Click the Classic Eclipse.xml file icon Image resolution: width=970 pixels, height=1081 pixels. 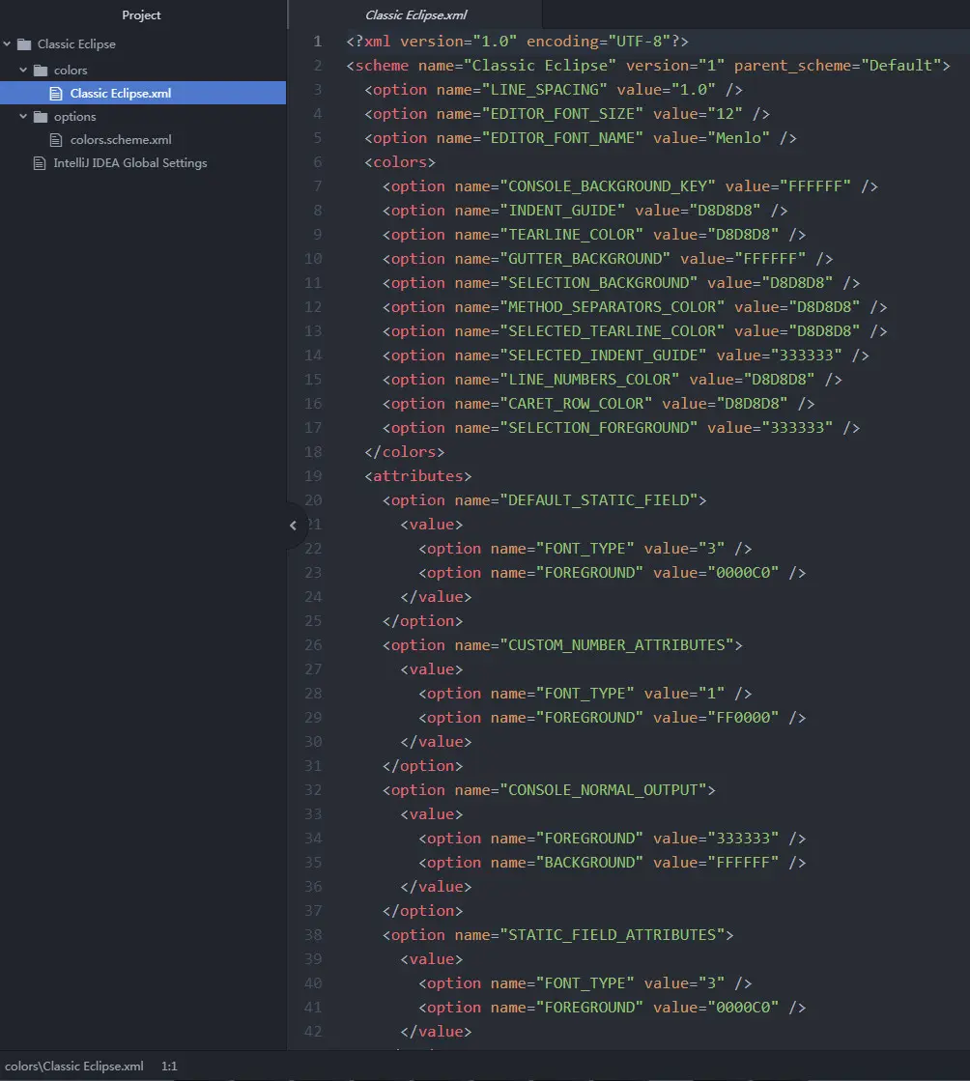point(56,93)
